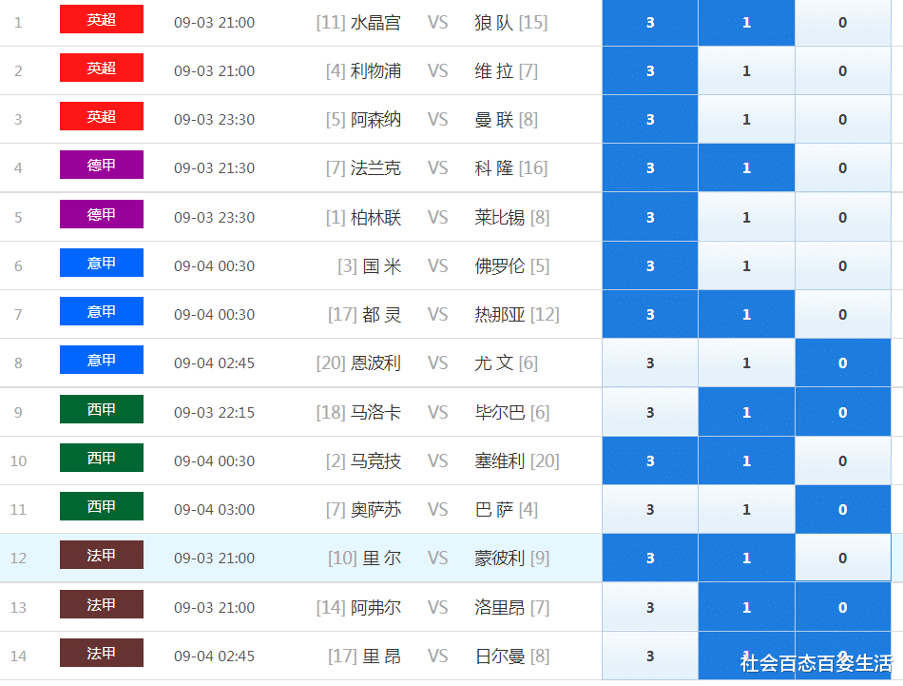This screenshot has width=903, height=686.
Task: Open away team 尤文 [6]
Action: [507, 363]
